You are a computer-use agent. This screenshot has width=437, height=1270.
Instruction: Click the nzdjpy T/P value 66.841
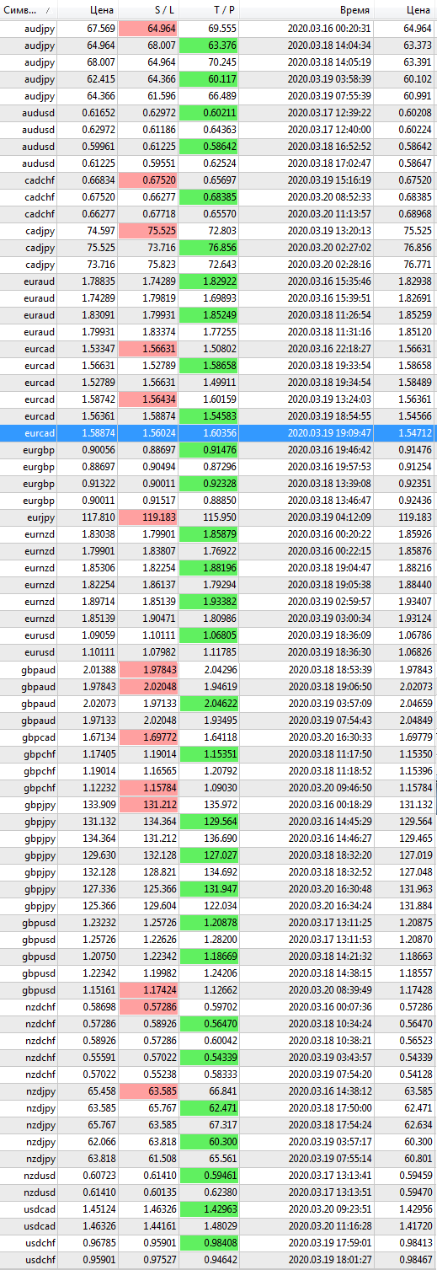pyautogui.click(x=222, y=1090)
